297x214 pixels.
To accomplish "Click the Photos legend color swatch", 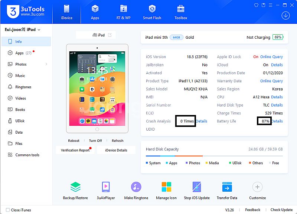I will pyautogui.click(x=187, y=163).
